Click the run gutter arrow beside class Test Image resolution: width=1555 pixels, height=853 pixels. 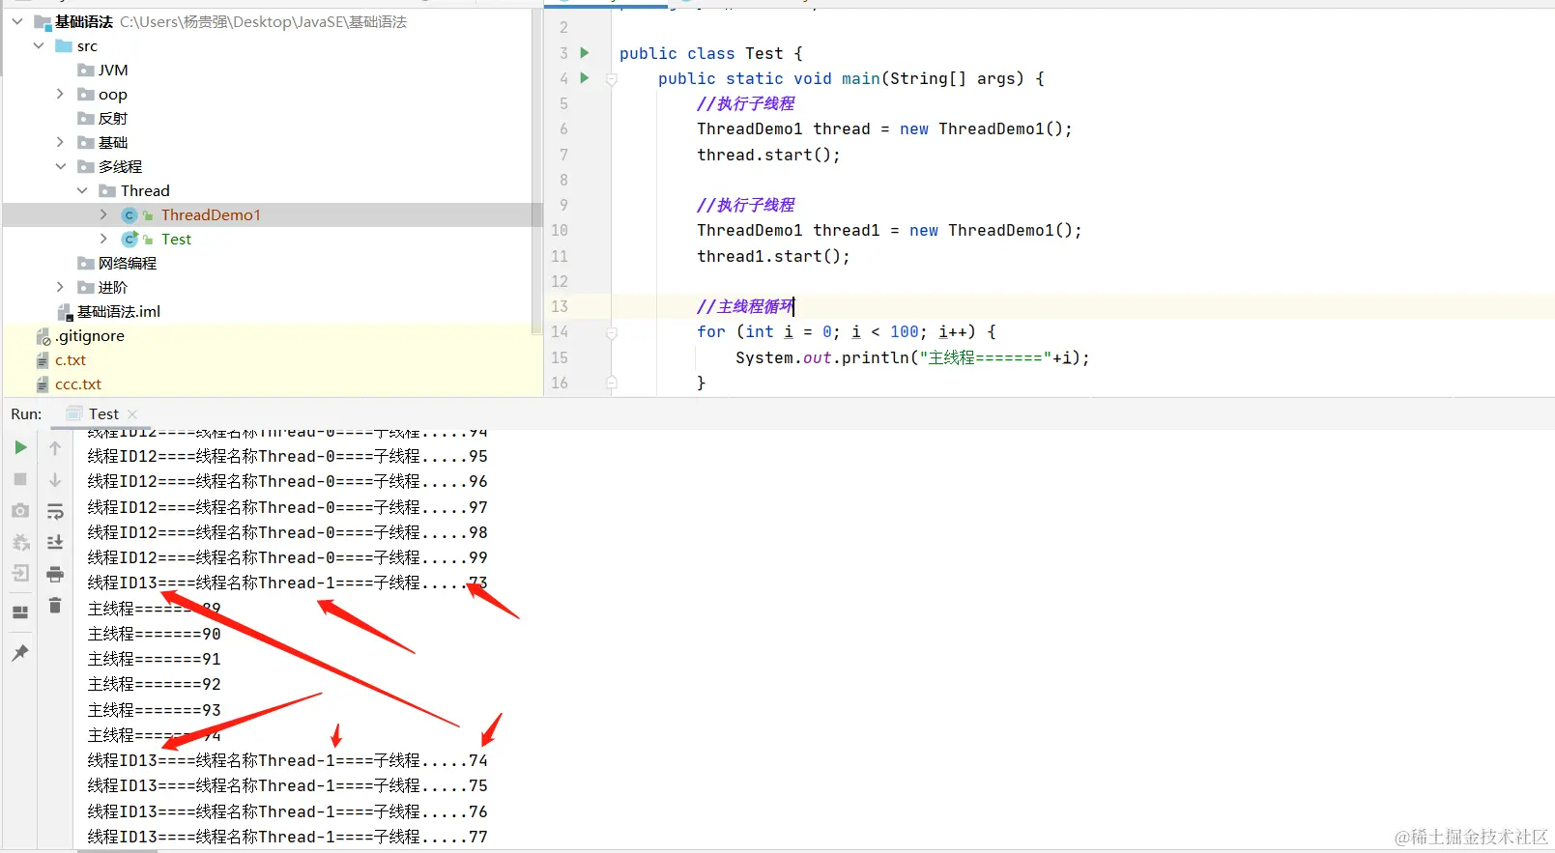(x=585, y=52)
